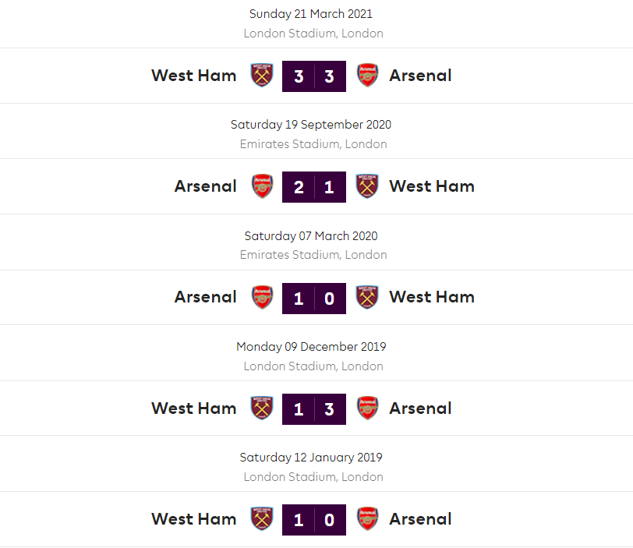Click West Ham crest in 3-3 match
This screenshot has height=548, width=633.
(262, 76)
